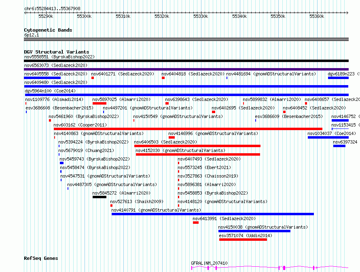Open nsv4481694 gnomAD variant label
360x272 pixels.
click(271, 74)
